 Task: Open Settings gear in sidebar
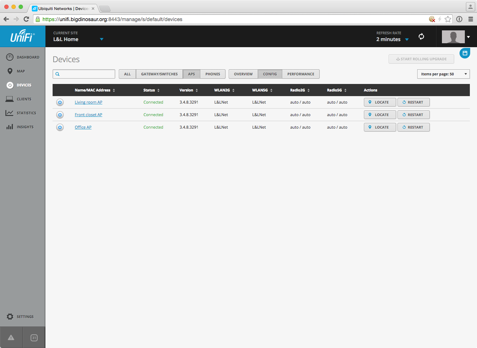click(10, 317)
